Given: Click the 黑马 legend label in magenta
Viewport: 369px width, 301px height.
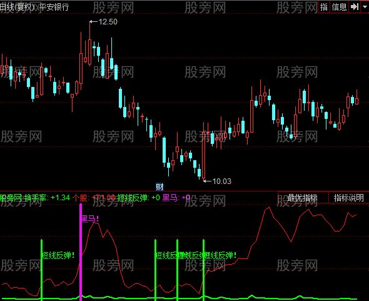Looking at the screenshot, I should coord(176,198).
